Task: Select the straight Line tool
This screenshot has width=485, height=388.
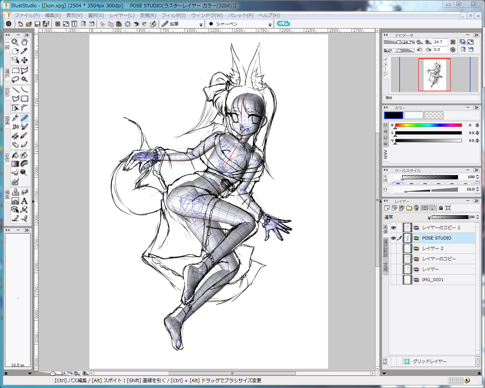Action: pyautogui.click(x=15, y=90)
